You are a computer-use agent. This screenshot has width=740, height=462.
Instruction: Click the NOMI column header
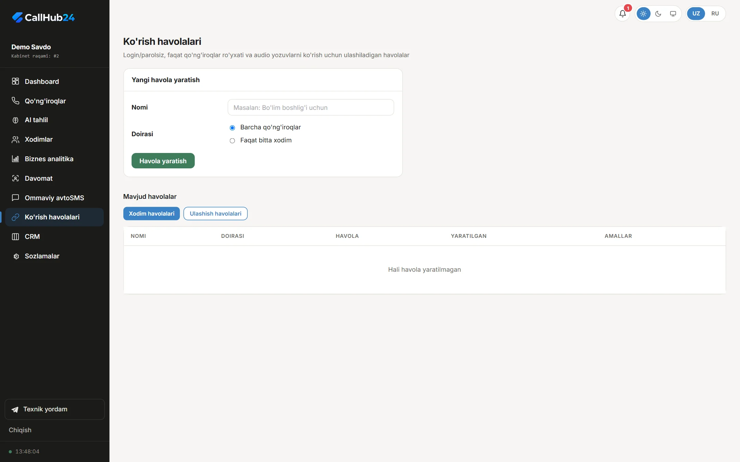click(138, 236)
